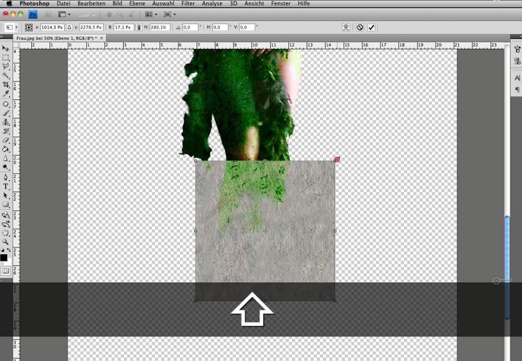This screenshot has height=361, width=522.
Task: Select the Path Selection tool
Action: (x=5, y=195)
